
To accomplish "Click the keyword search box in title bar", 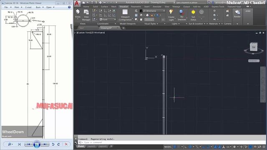I will [x=191, y=2].
